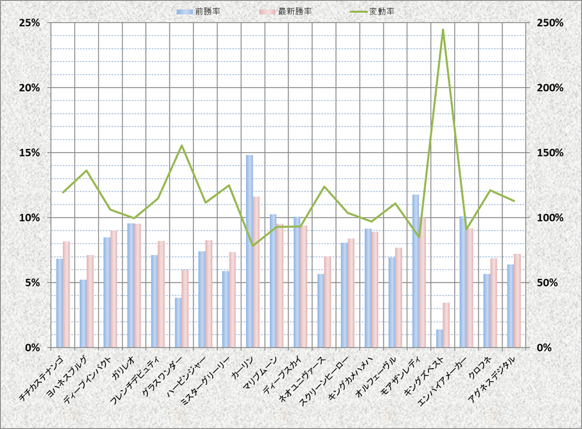Click the pink bar for グラスワンダー

point(184,308)
